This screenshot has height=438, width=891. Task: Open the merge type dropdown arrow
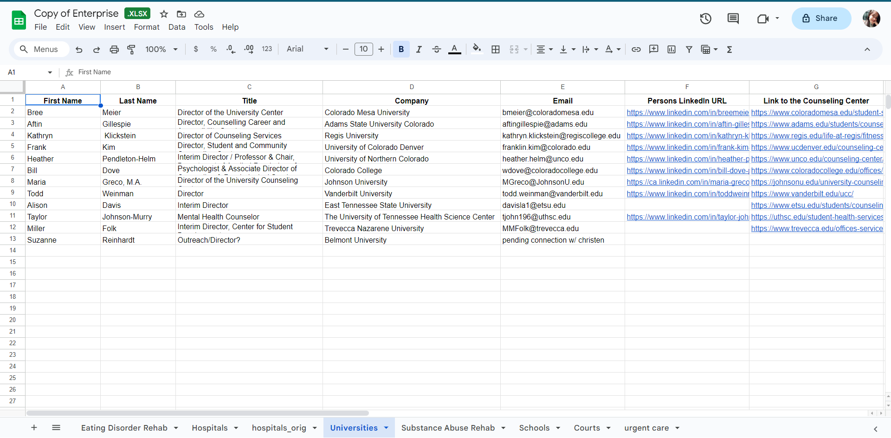coord(526,49)
